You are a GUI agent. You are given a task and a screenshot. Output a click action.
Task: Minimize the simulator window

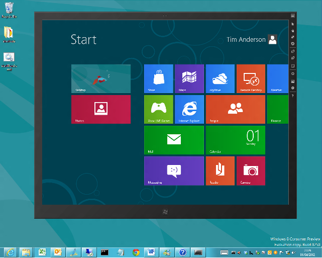(x=293, y=16)
